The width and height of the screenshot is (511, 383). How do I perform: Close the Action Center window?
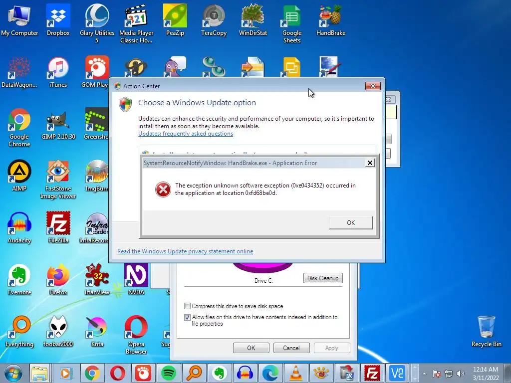tap(373, 86)
